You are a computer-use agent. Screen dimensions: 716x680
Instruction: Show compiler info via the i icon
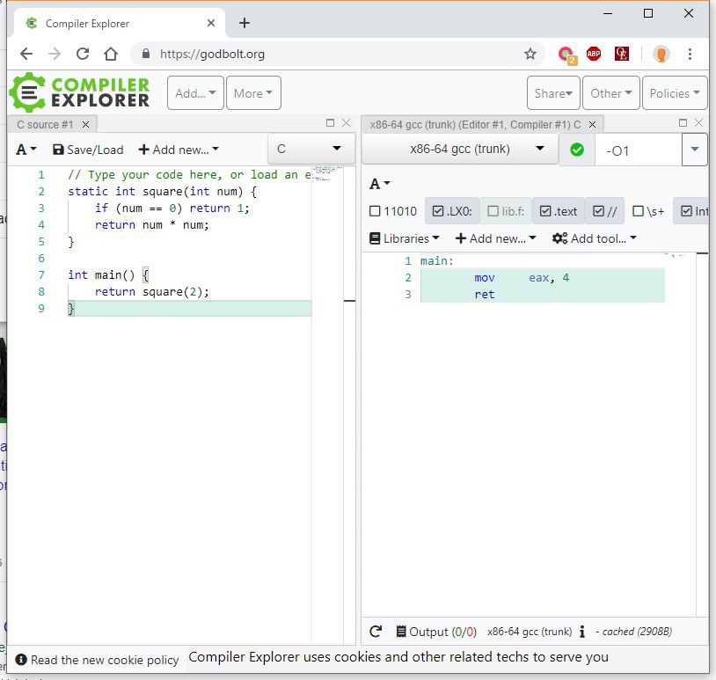tap(582, 631)
